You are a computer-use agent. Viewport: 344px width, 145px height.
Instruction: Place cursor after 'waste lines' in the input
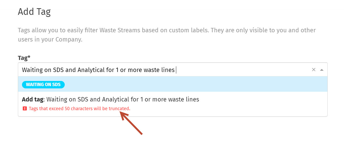pyautogui.click(x=175, y=70)
